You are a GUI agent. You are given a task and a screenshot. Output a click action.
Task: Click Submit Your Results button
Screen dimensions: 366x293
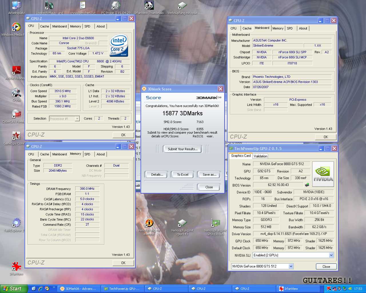point(182,149)
